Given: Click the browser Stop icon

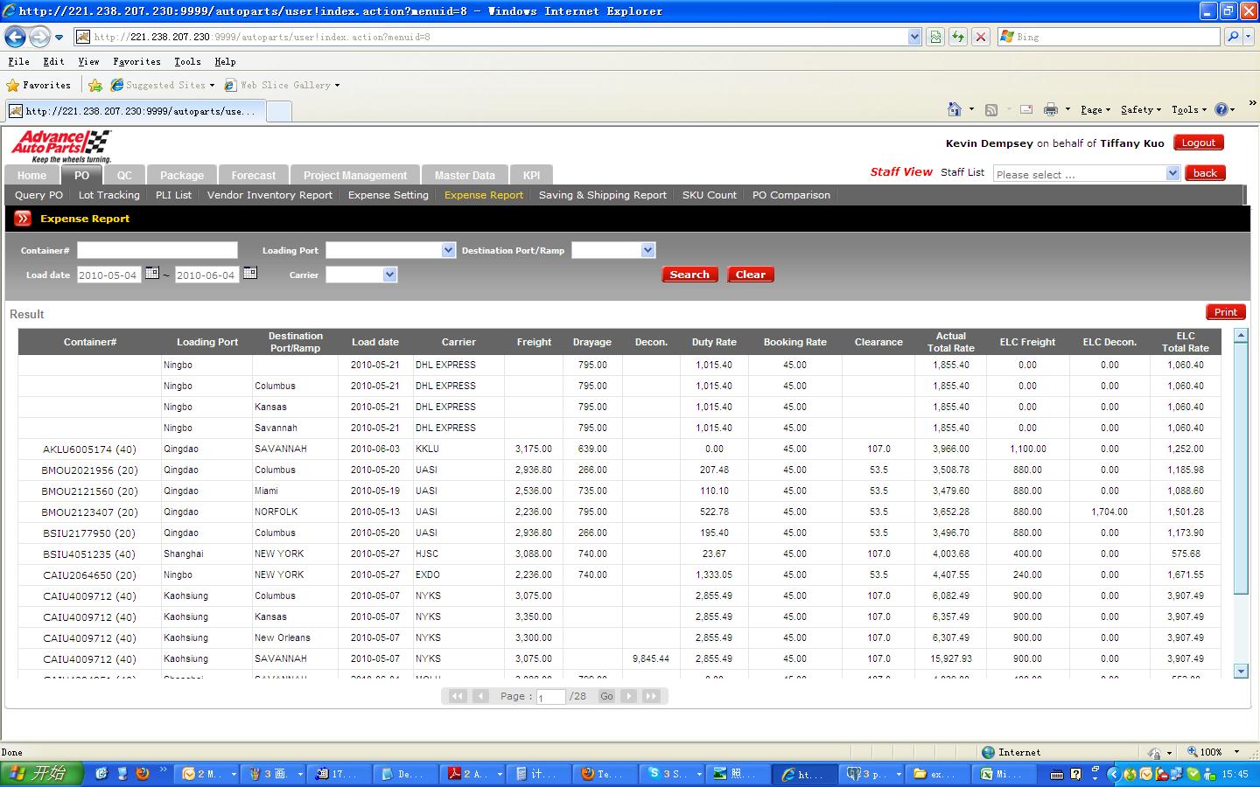Looking at the screenshot, I should point(981,37).
